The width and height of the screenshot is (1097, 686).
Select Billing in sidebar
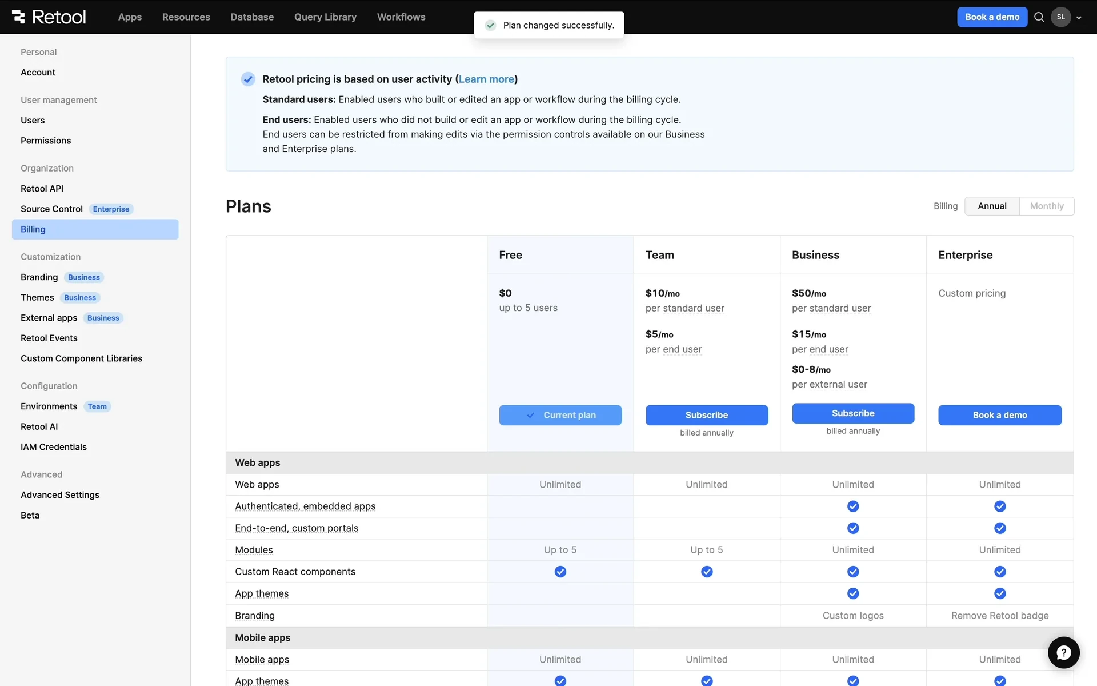(x=95, y=229)
